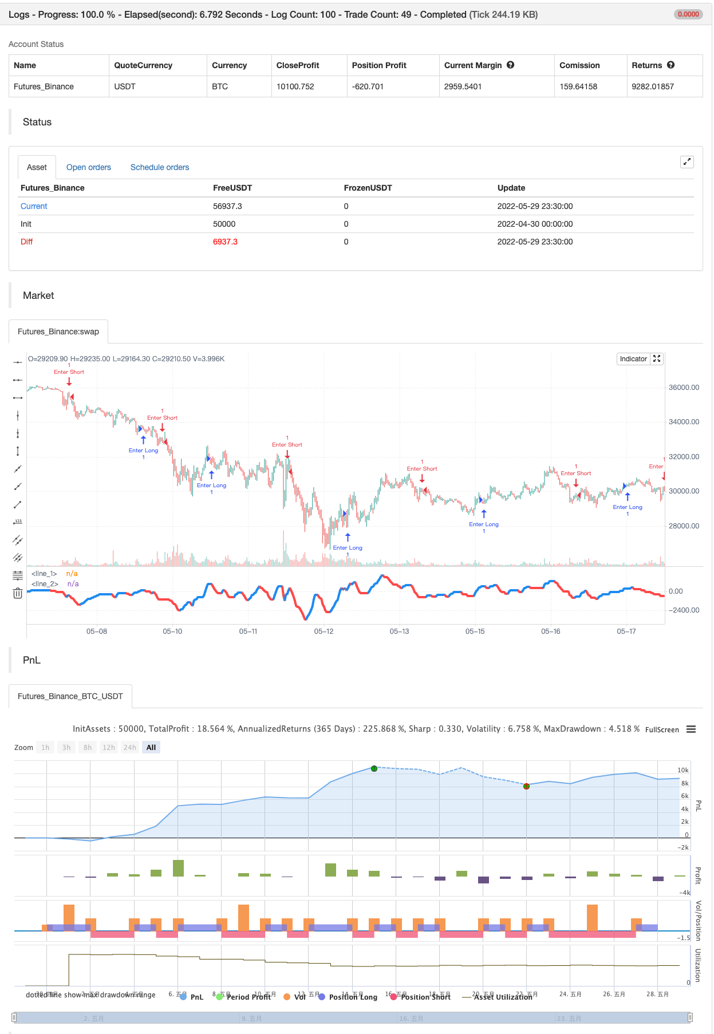Toggle PnL series in chart legend
Viewport: 714px width, 1034px height.
click(191, 997)
